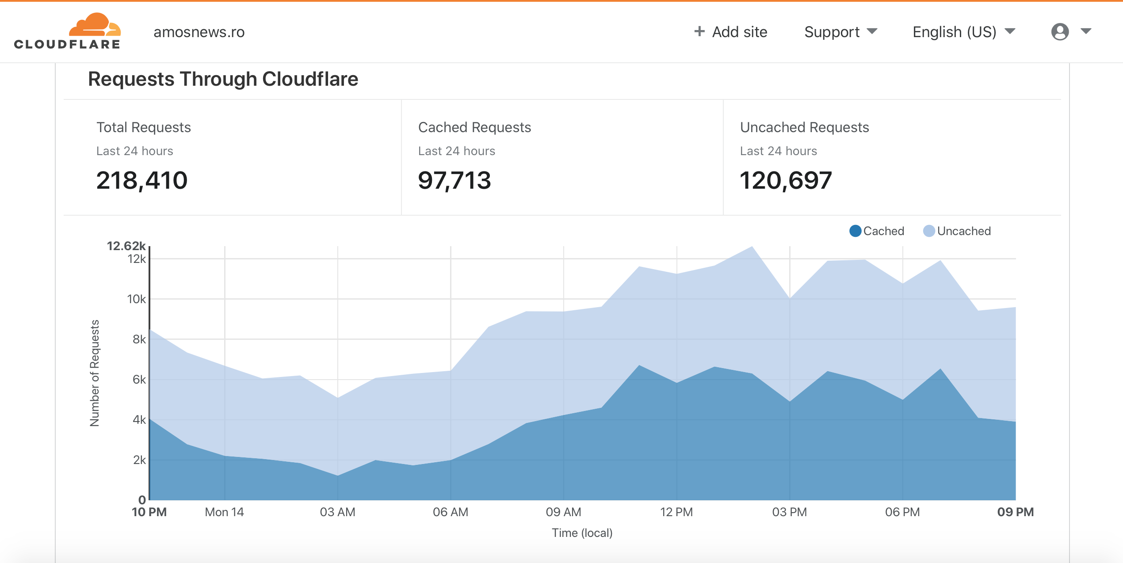Open the Support menu
The height and width of the screenshot is (563, 1123).
pyautogui.click(x=832, y=32)
